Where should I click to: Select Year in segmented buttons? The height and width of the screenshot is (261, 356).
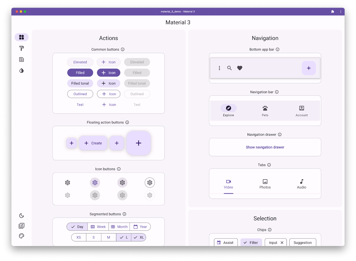140,227
